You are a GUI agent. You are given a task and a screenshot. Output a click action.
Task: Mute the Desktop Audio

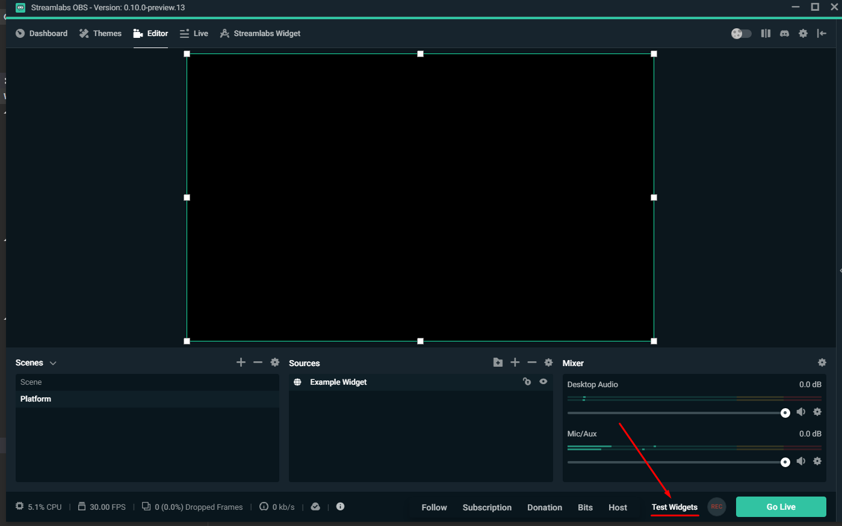click(x=801, y=412)
